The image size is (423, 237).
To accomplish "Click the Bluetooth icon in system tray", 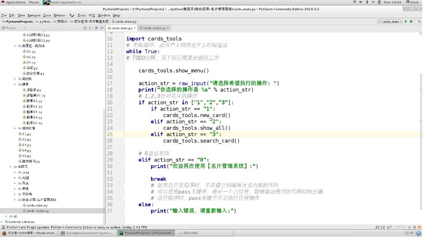I will click(x=367, y=2).
